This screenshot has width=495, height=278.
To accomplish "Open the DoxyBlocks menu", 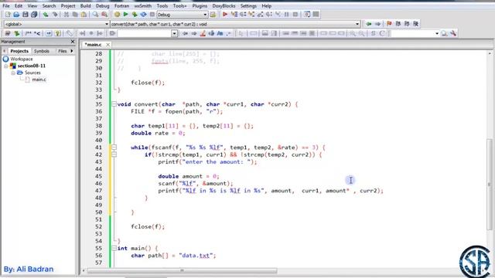I will [x=224, y=5].
